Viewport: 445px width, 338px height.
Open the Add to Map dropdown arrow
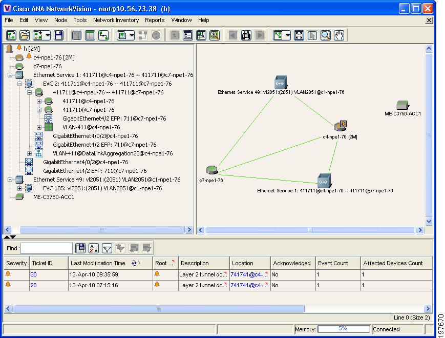pyautogui.click(x=48, y=35)
